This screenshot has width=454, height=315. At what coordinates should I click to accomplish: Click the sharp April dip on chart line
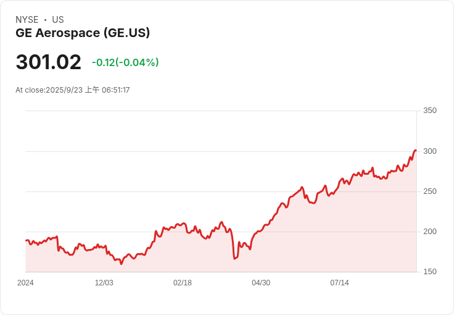234,258
